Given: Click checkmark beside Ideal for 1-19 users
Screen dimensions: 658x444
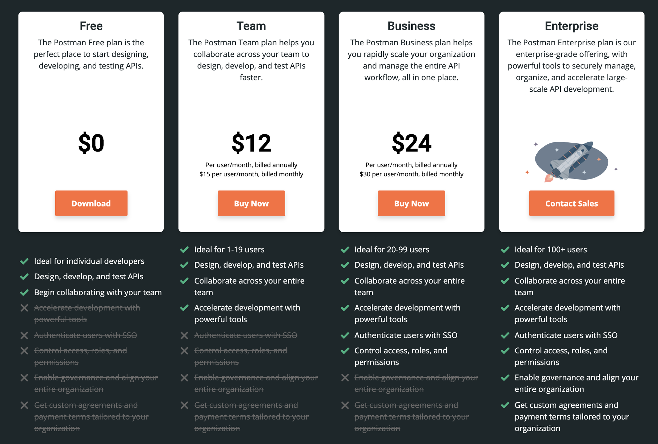Looking at the screenshot, I should click(184, 249).
